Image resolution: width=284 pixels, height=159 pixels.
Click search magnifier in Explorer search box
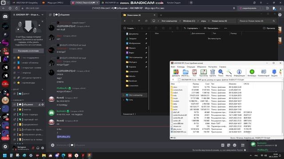tap(274, 21)
